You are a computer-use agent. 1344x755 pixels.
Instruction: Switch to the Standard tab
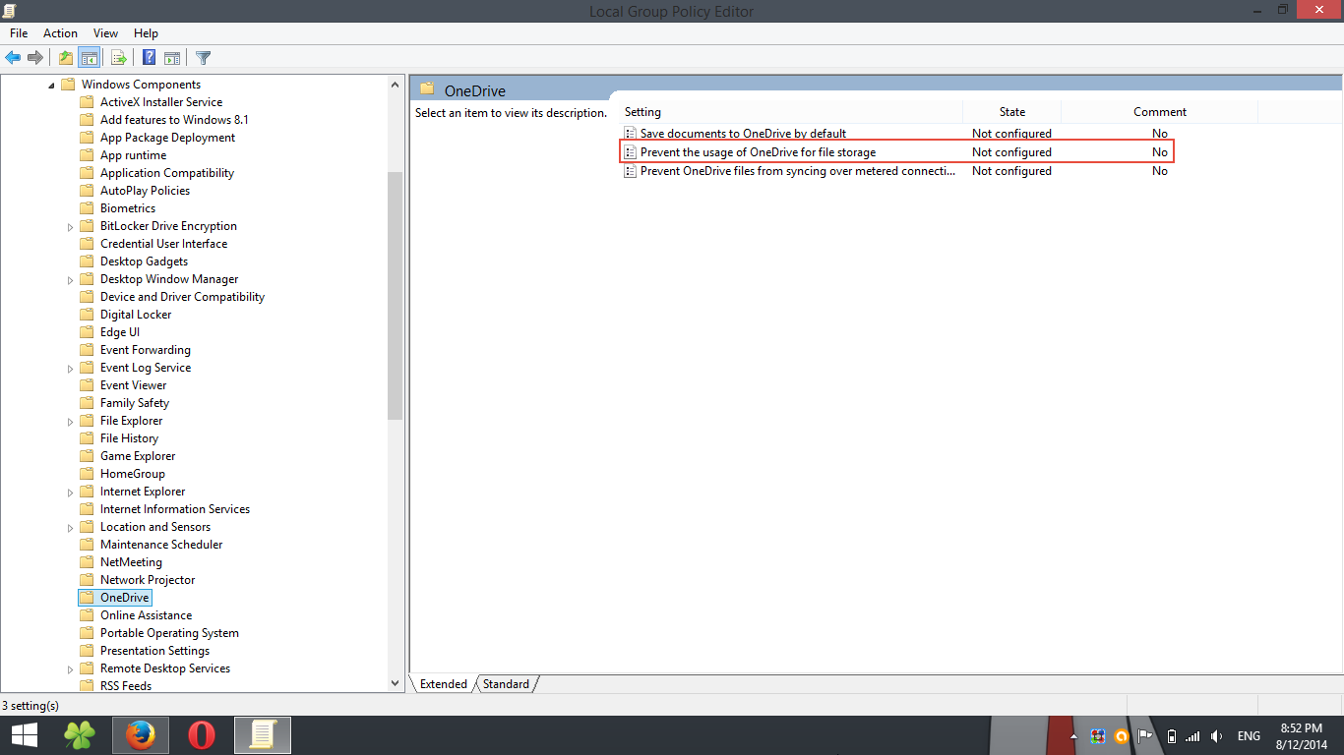point(506,684)
